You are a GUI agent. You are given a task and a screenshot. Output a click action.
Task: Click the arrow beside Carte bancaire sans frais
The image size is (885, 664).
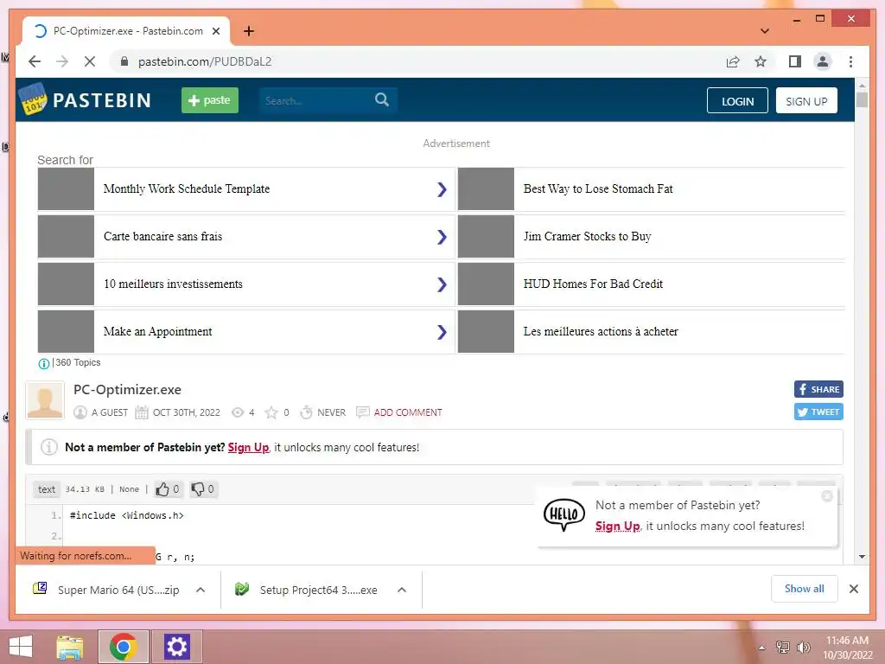[442, 237]
